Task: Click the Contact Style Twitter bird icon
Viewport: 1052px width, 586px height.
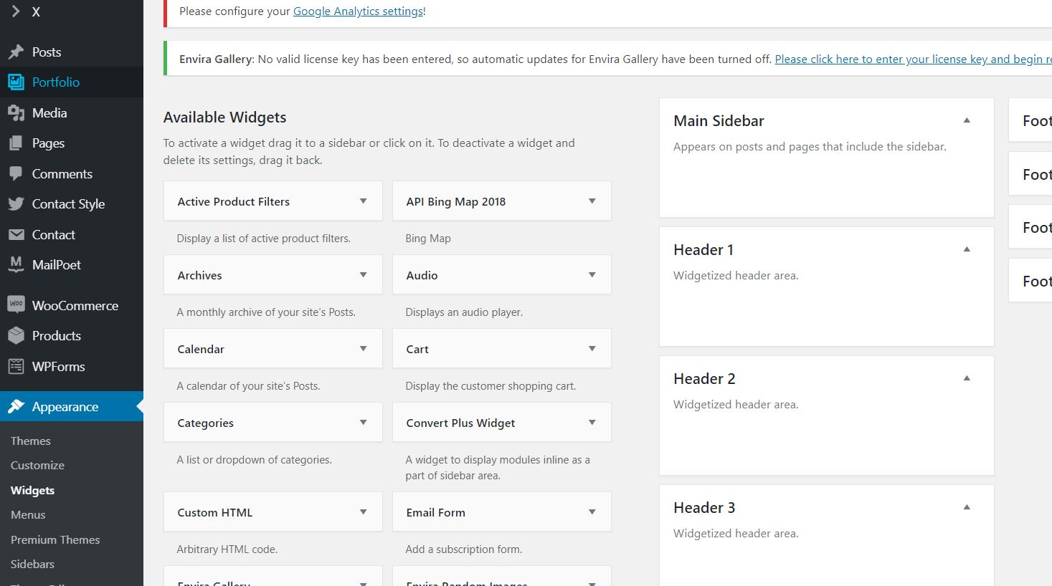Action: 16,204
